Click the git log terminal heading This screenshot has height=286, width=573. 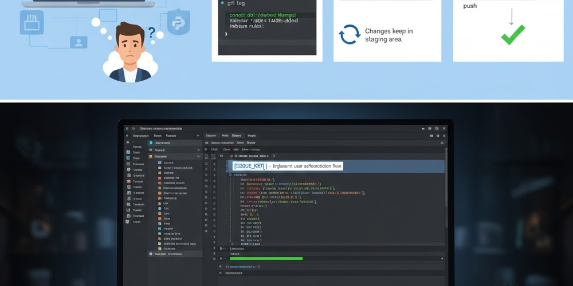click(235, 3)
